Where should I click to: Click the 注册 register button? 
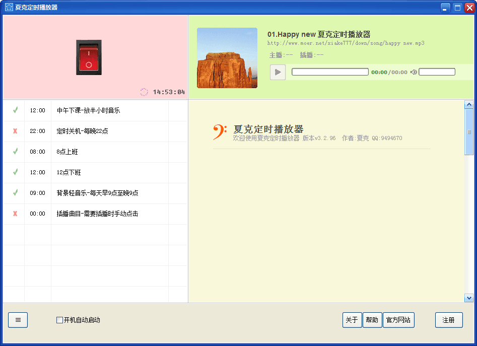tap(449, 320)
